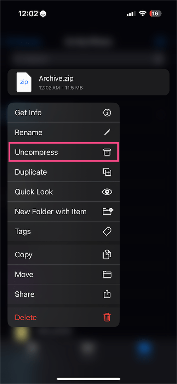Tap the Uncompress archive box icon
The image size is (177, 384).
pos(107,152)
